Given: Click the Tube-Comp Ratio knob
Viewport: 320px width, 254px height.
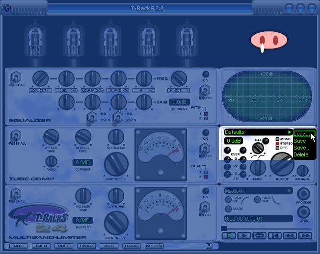Looking at the screenshot, I should click(x=51, y=161).
